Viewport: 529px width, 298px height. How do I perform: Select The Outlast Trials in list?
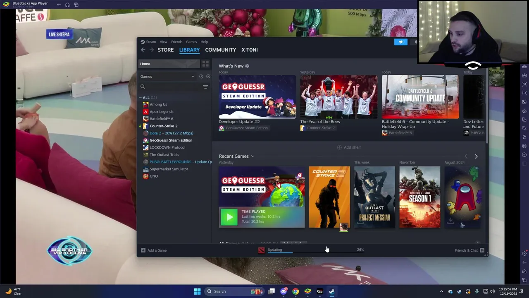point(164,155)
